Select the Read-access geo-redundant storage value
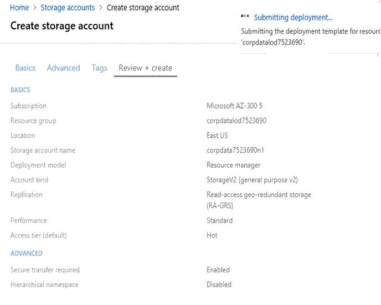381x305 pixels. 259,195
